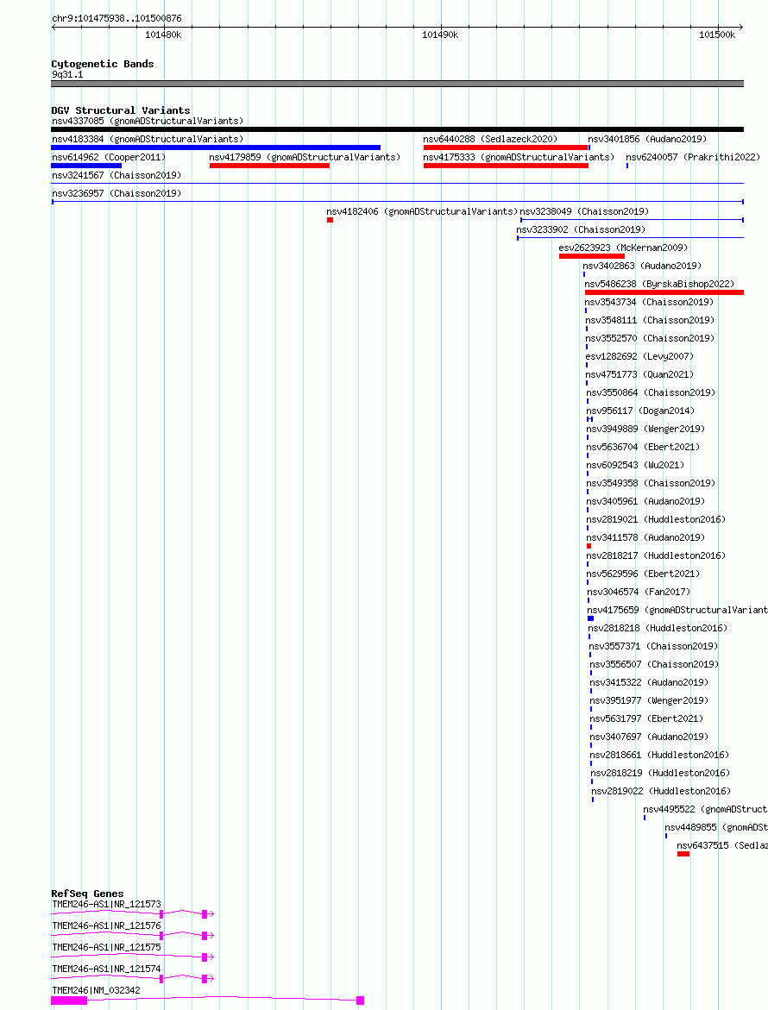Image resolution: width=768 pixels, height=1010 pixels.
Task: Open nsv3402863 (Audano2019) label
Action: (x=642, y=266)
